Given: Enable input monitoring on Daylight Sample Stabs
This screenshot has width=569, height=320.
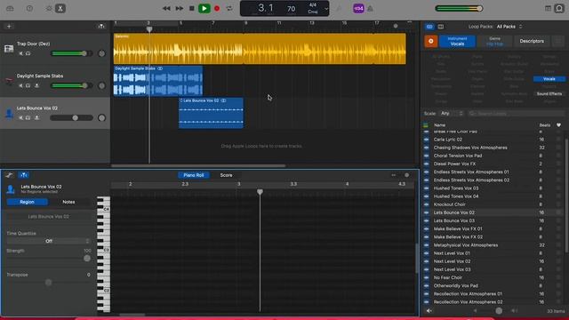Looking at the screenshot, I should click(36, 85).
